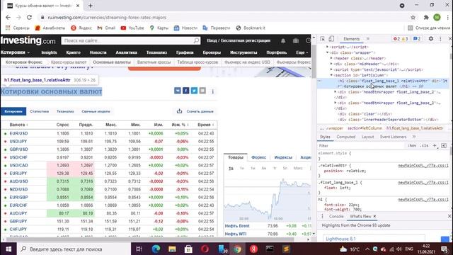Screen dimensions: 453x255
Task: Open the Event Listeners tab
Action: tap(393, 137)
